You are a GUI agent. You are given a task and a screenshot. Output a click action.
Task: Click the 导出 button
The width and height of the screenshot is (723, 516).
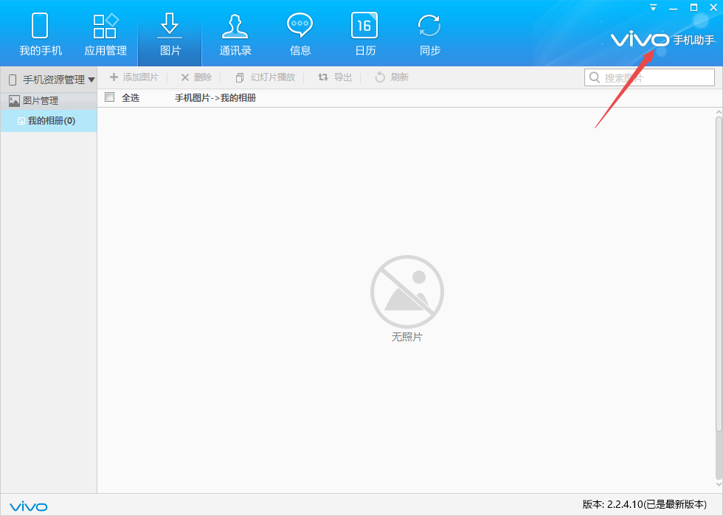pyautogui.click(x=333, y=77)
